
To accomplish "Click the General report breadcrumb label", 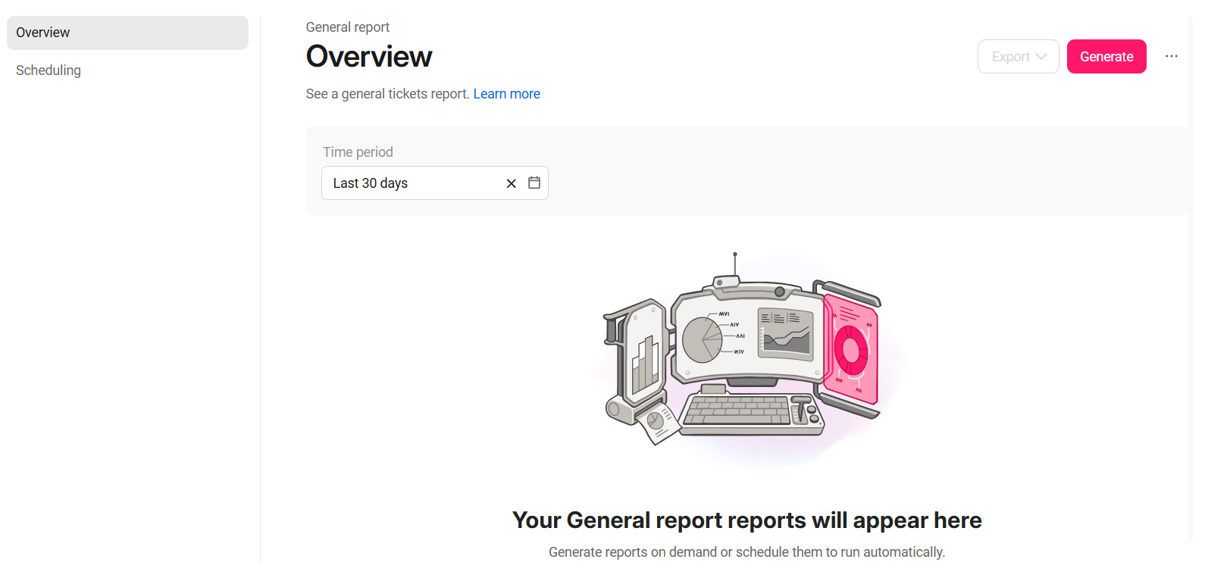I will pyautogui.click(x=347, y=27).
